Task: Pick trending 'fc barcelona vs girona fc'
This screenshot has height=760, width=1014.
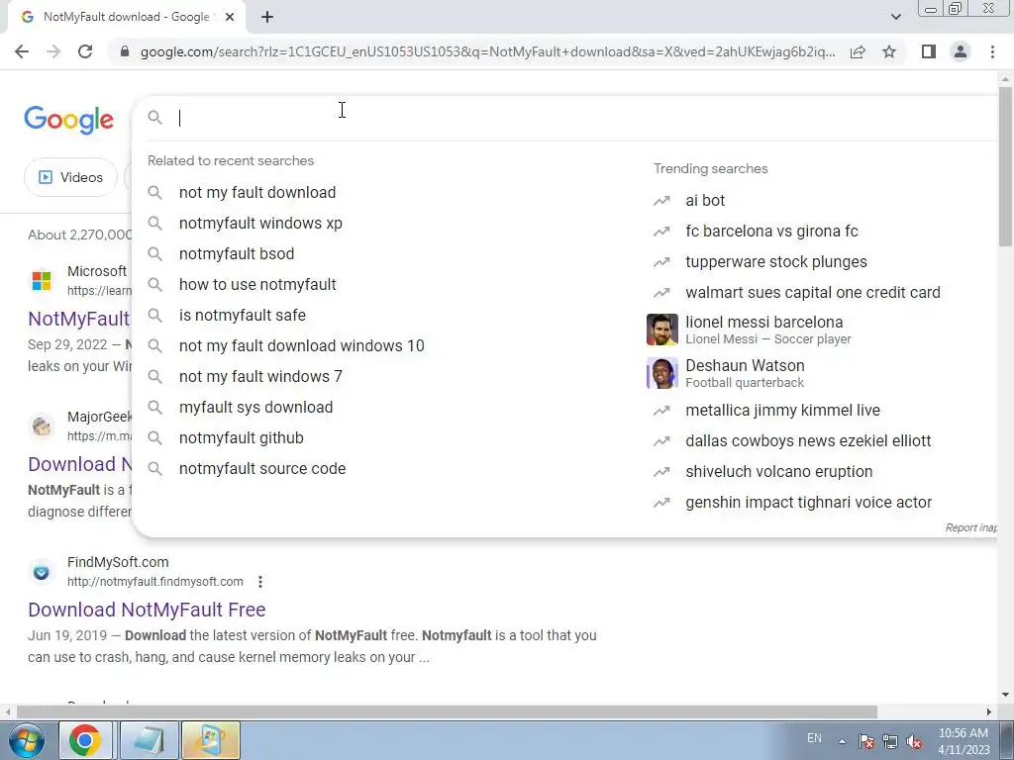Action: click(771, 232)
